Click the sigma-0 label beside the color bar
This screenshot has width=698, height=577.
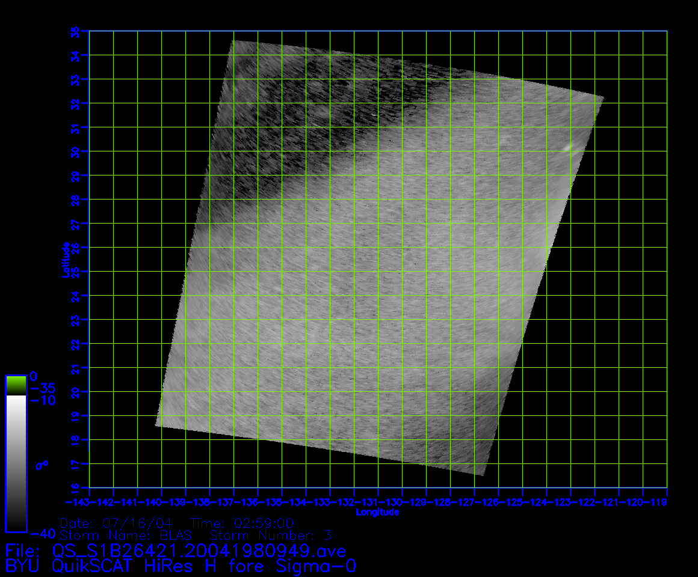pyautogui.click(x=42, y=464)
